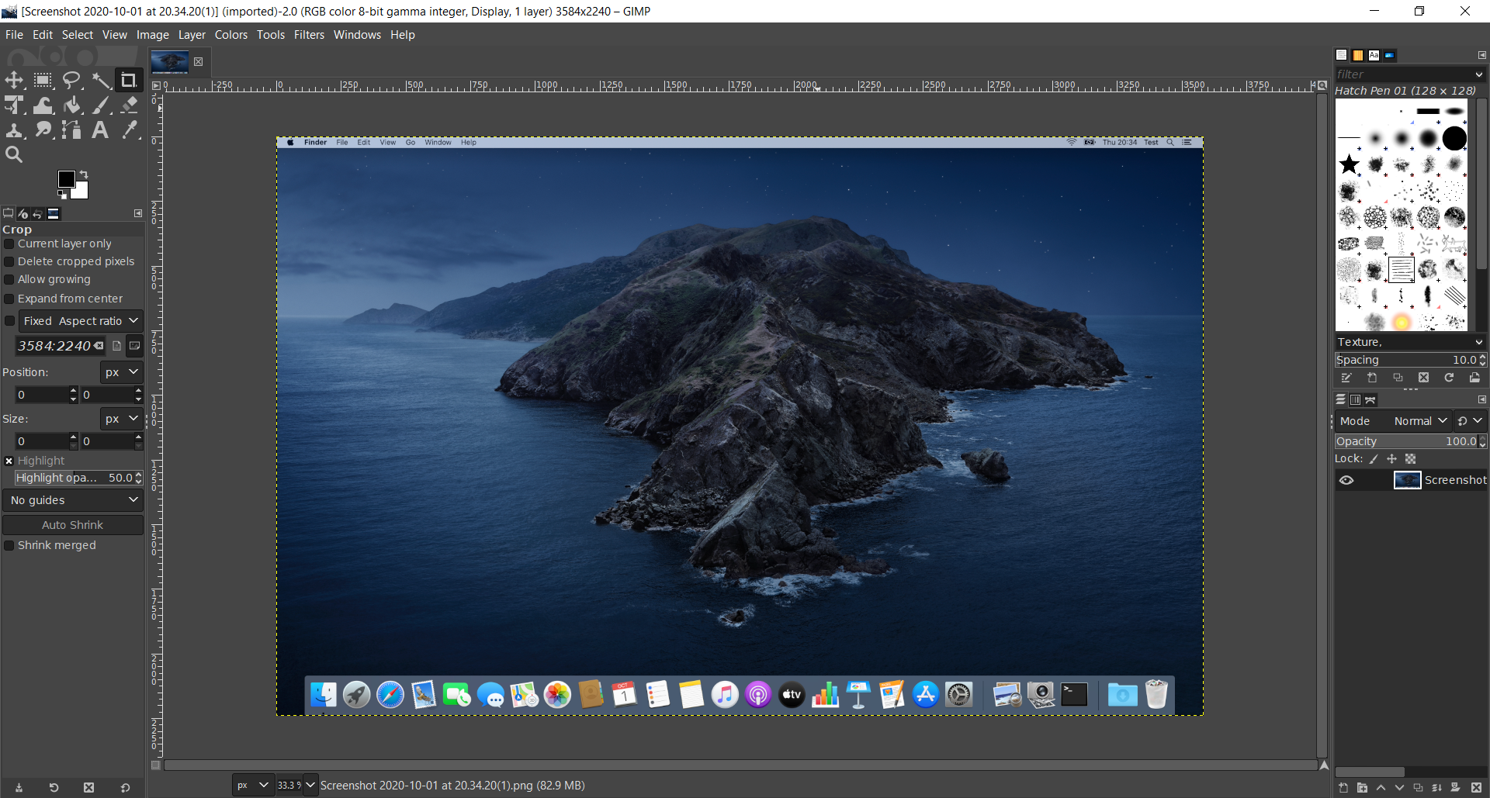Check the Delete cropped pixels option
Viewport: 1490px width, 798px height.
click(9, 262)
